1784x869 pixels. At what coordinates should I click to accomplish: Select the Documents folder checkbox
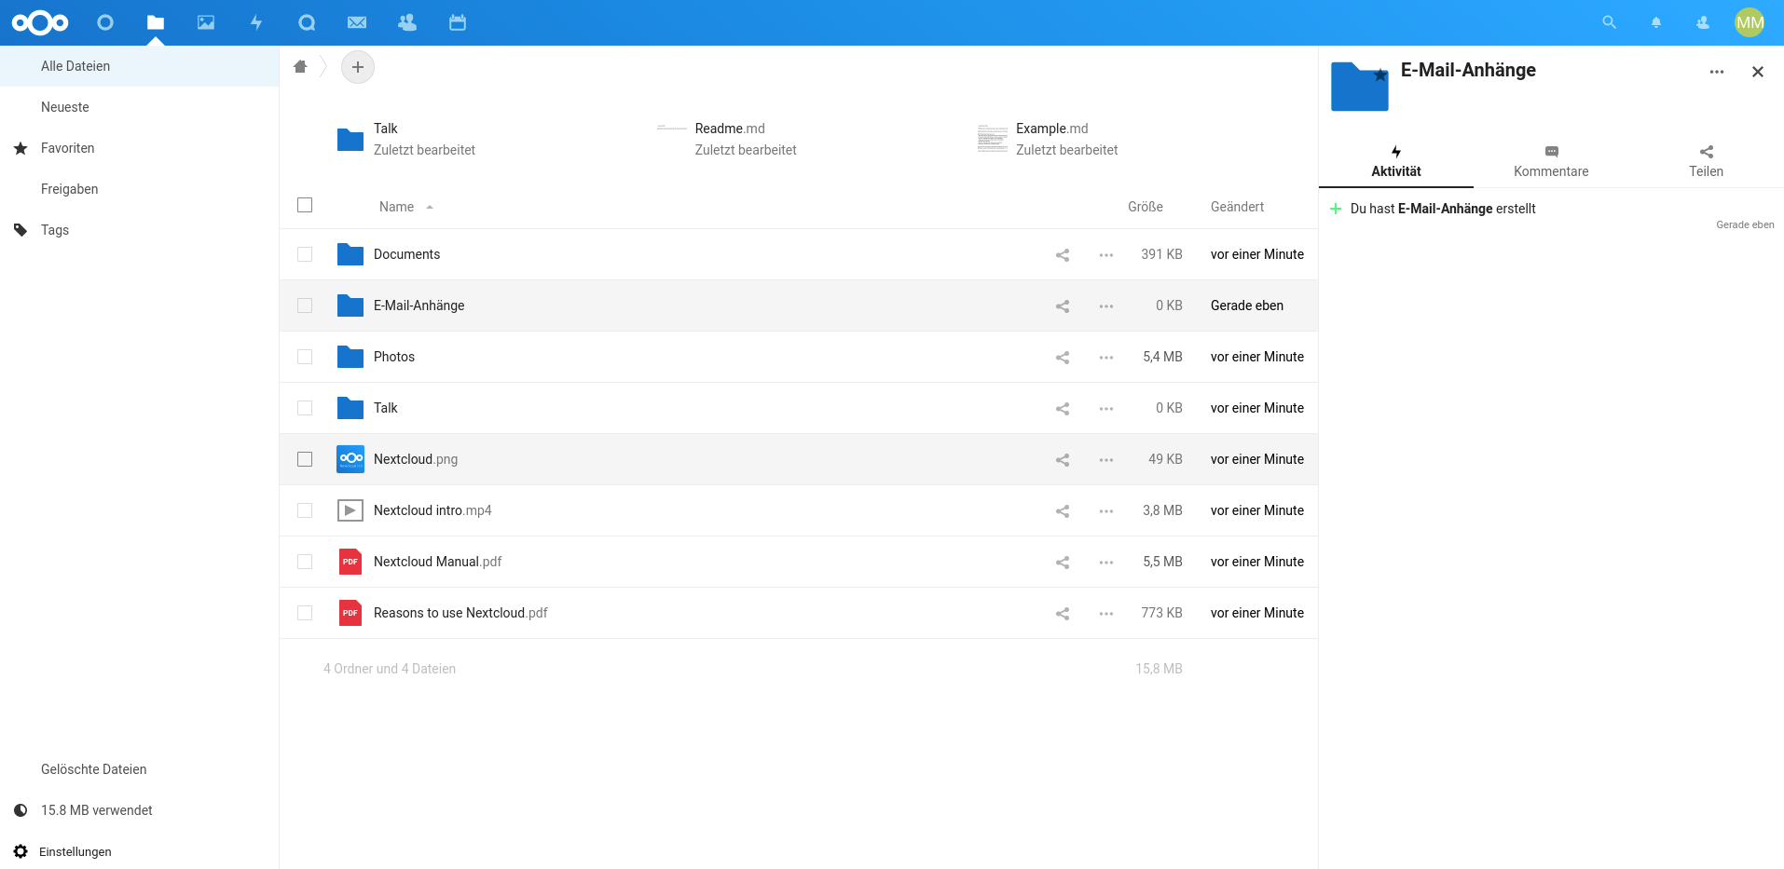click(x=305, y=254)
